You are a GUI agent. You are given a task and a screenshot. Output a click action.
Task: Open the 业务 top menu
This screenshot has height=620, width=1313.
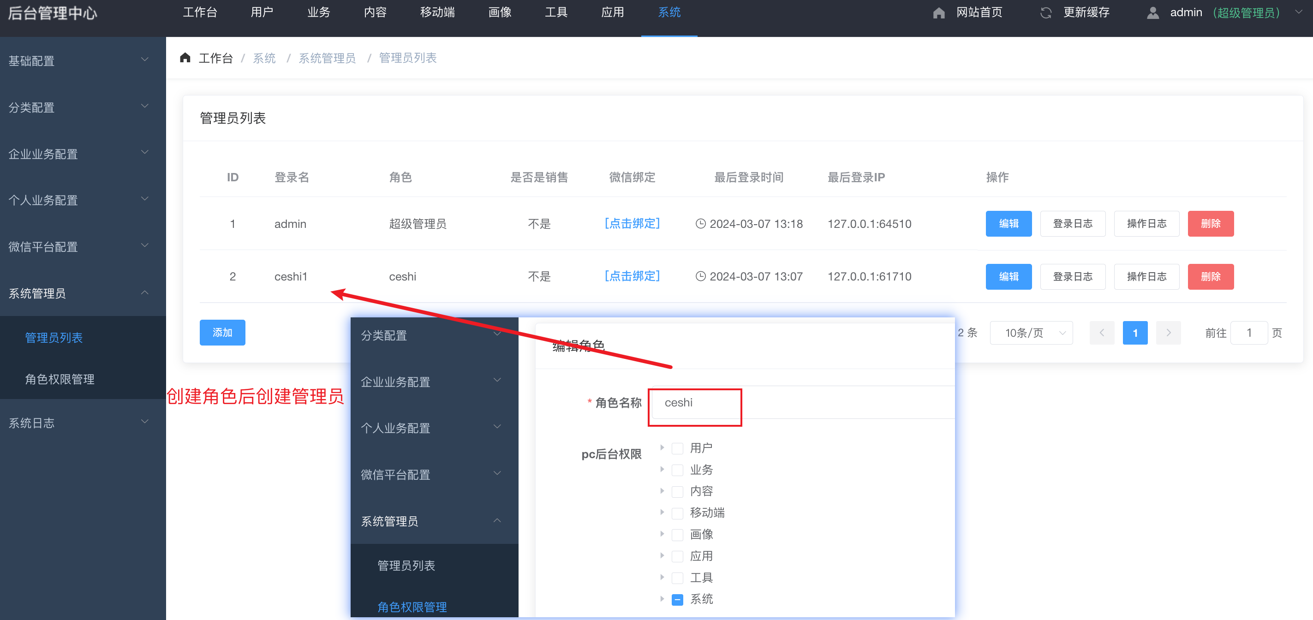pos(319,12)
